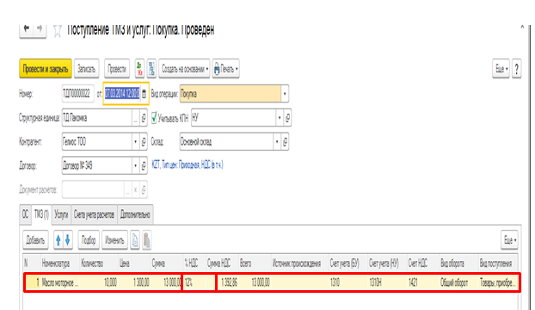Move table row down with arrow
Image resolution: width=535 pixels, height=310 pixels.
tap(68, 240)
